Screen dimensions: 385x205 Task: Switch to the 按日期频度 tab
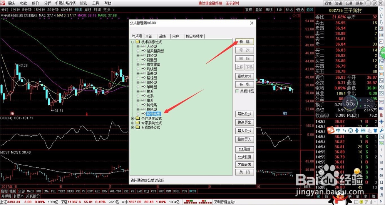[194, 36]
